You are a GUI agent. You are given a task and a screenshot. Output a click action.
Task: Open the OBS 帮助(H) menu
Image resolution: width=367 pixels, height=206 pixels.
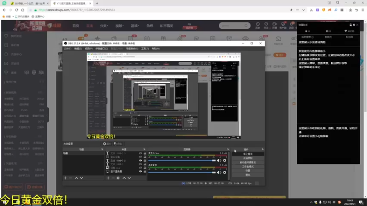click(156, 49)
